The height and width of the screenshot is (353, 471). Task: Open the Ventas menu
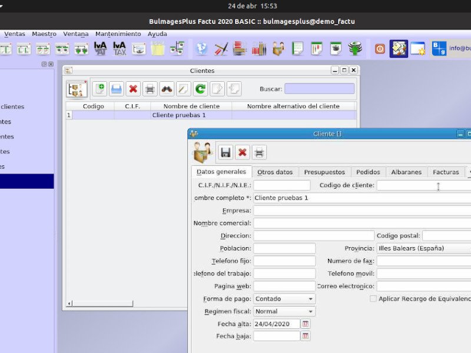14,34
